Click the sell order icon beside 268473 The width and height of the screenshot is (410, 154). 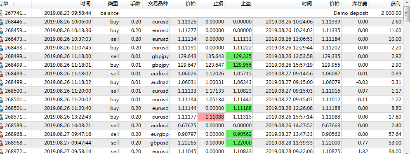coord(1,40)
